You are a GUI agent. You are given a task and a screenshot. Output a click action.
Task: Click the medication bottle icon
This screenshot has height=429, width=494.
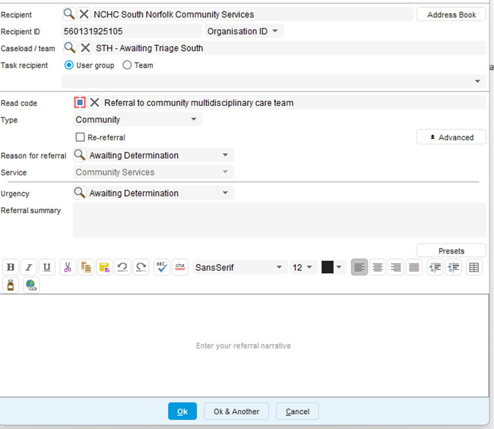(11, 285)
